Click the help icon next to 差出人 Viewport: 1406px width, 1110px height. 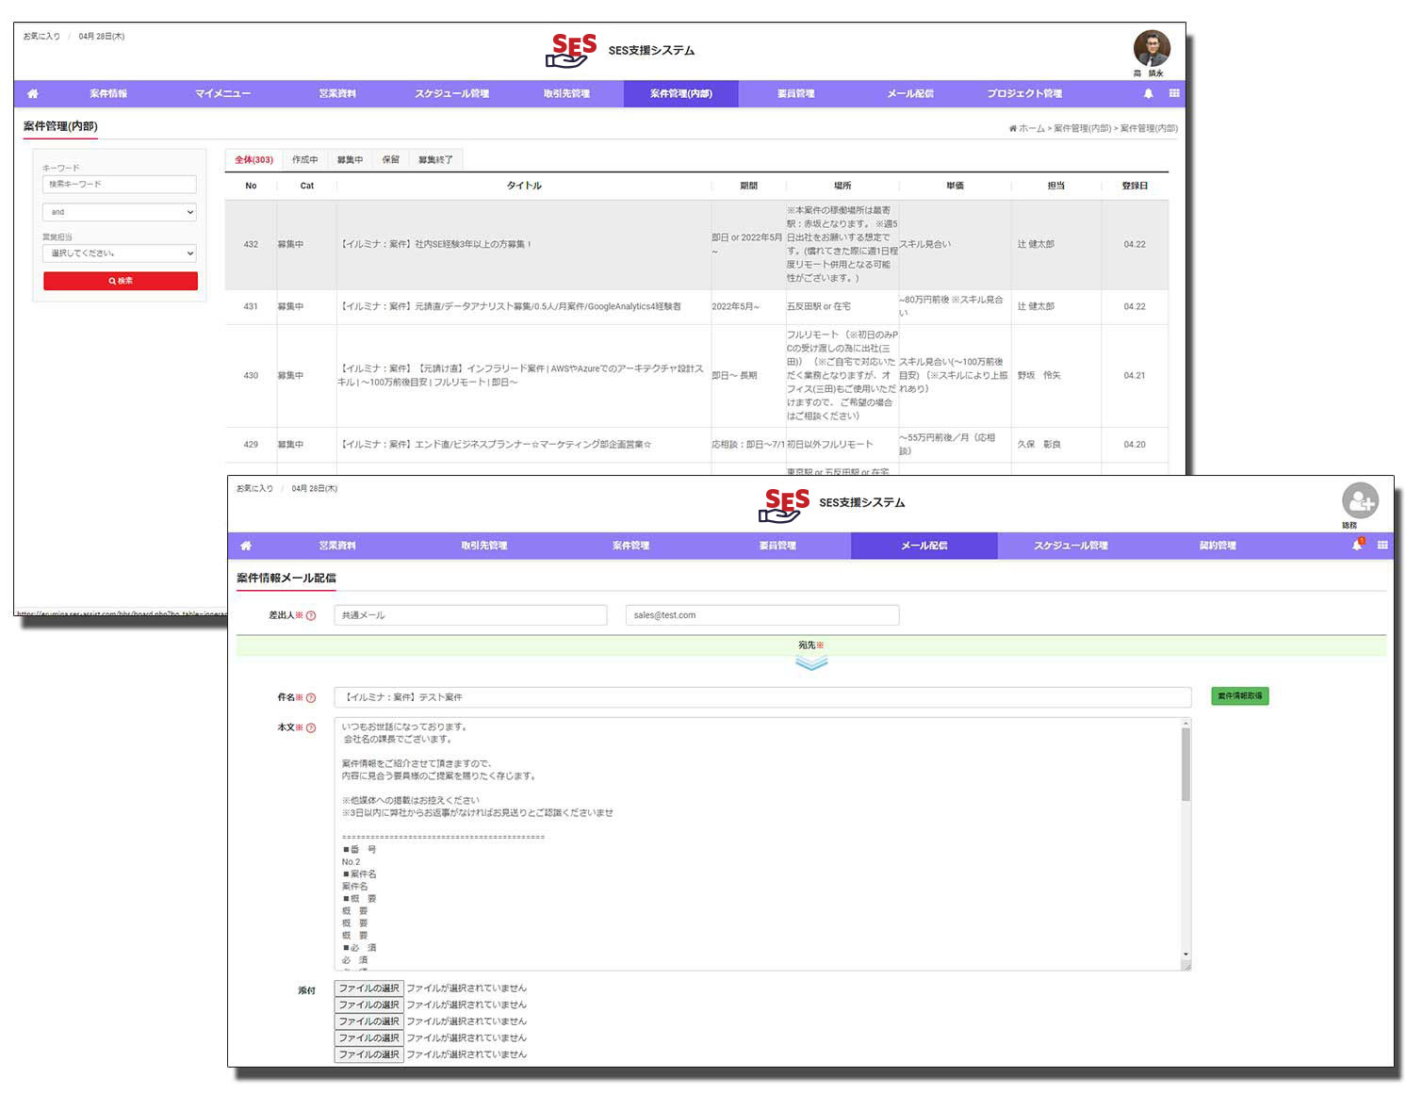(x=311, y=616)
